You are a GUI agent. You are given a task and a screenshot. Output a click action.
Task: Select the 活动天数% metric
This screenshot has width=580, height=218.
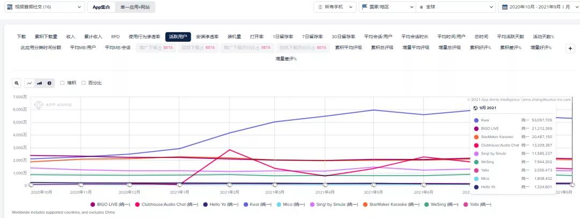coord(543,37)
